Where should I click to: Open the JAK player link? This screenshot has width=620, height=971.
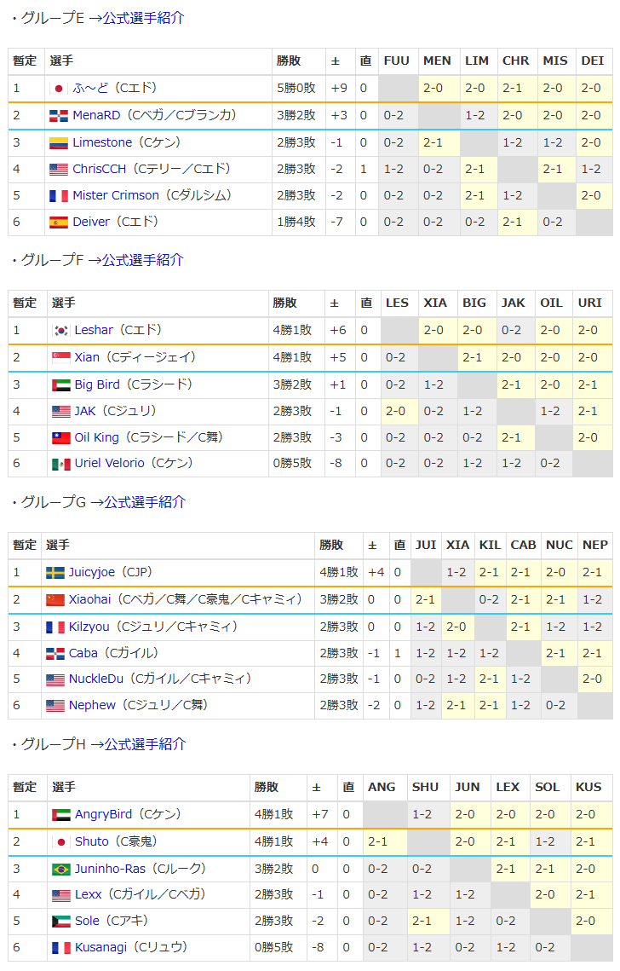(85, 411)
